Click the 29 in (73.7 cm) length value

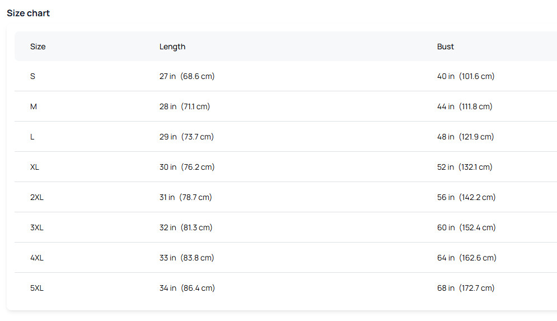tap(186, 137)
